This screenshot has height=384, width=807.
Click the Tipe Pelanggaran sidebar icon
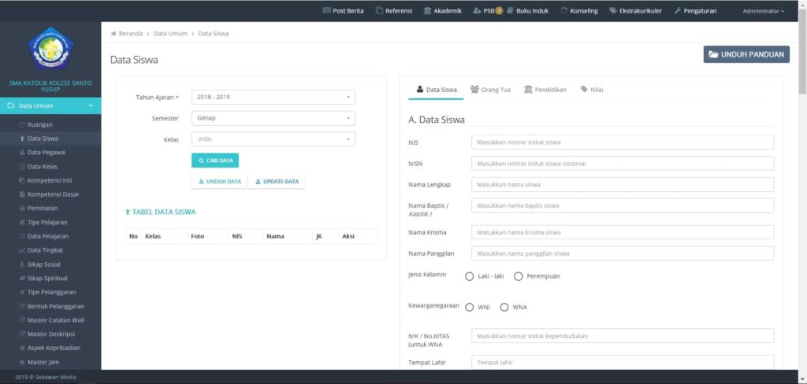[x=22, y=292]
